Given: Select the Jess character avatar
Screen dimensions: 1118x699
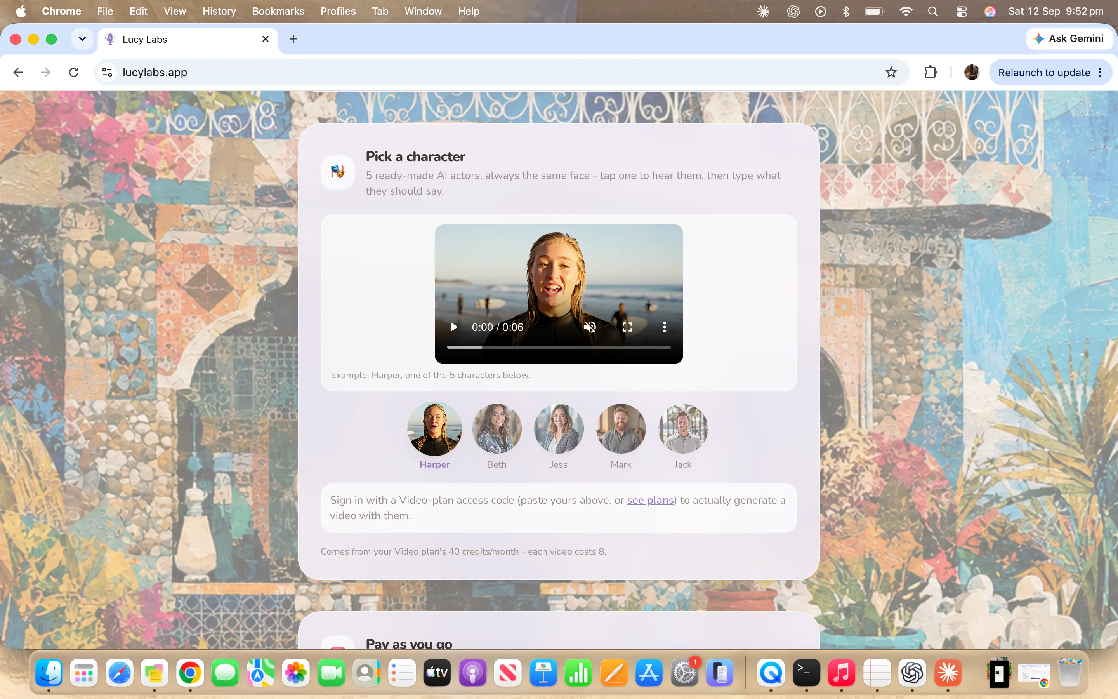Looking at the screenshot, I should tap(559, 429).
